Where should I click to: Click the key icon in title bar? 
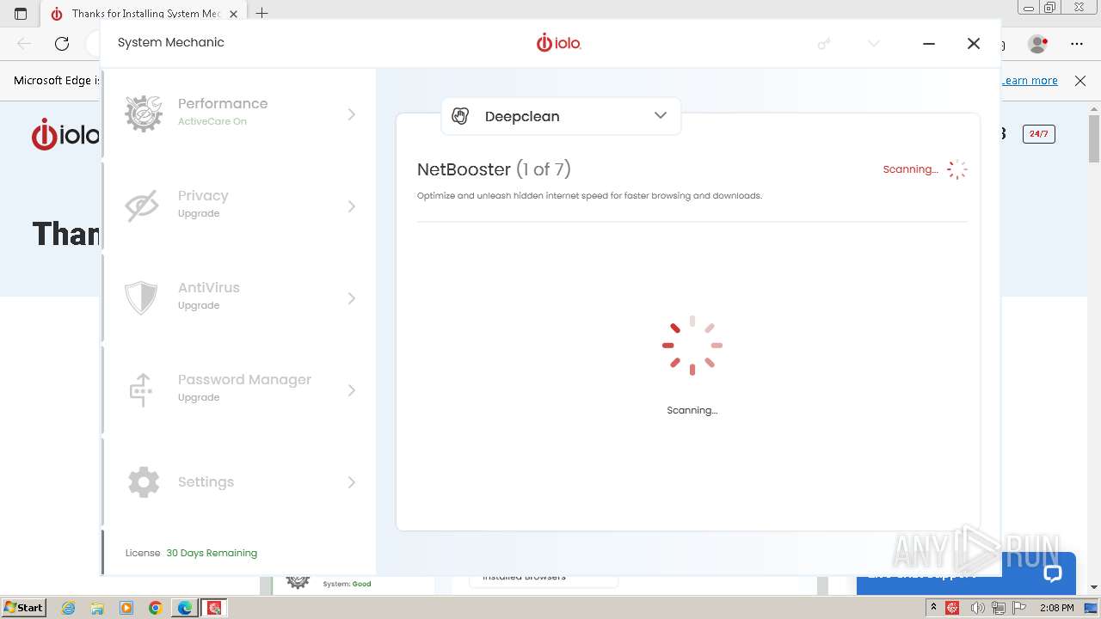pos(824,43)
